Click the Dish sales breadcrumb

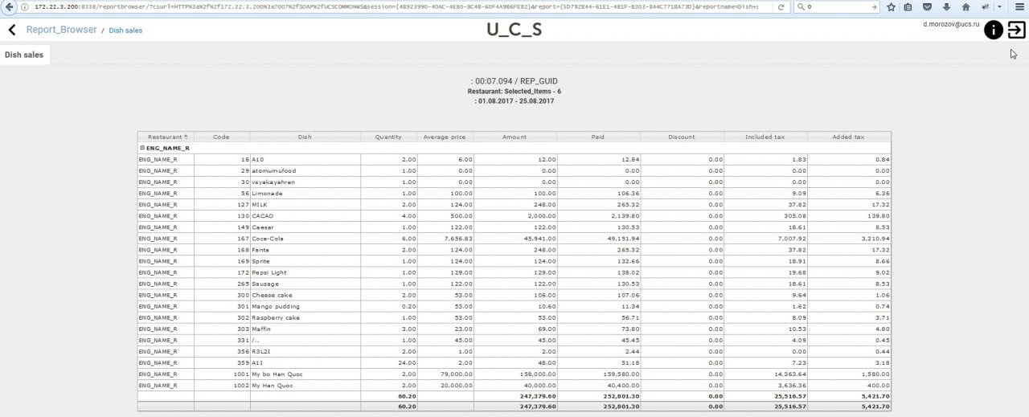125,31
